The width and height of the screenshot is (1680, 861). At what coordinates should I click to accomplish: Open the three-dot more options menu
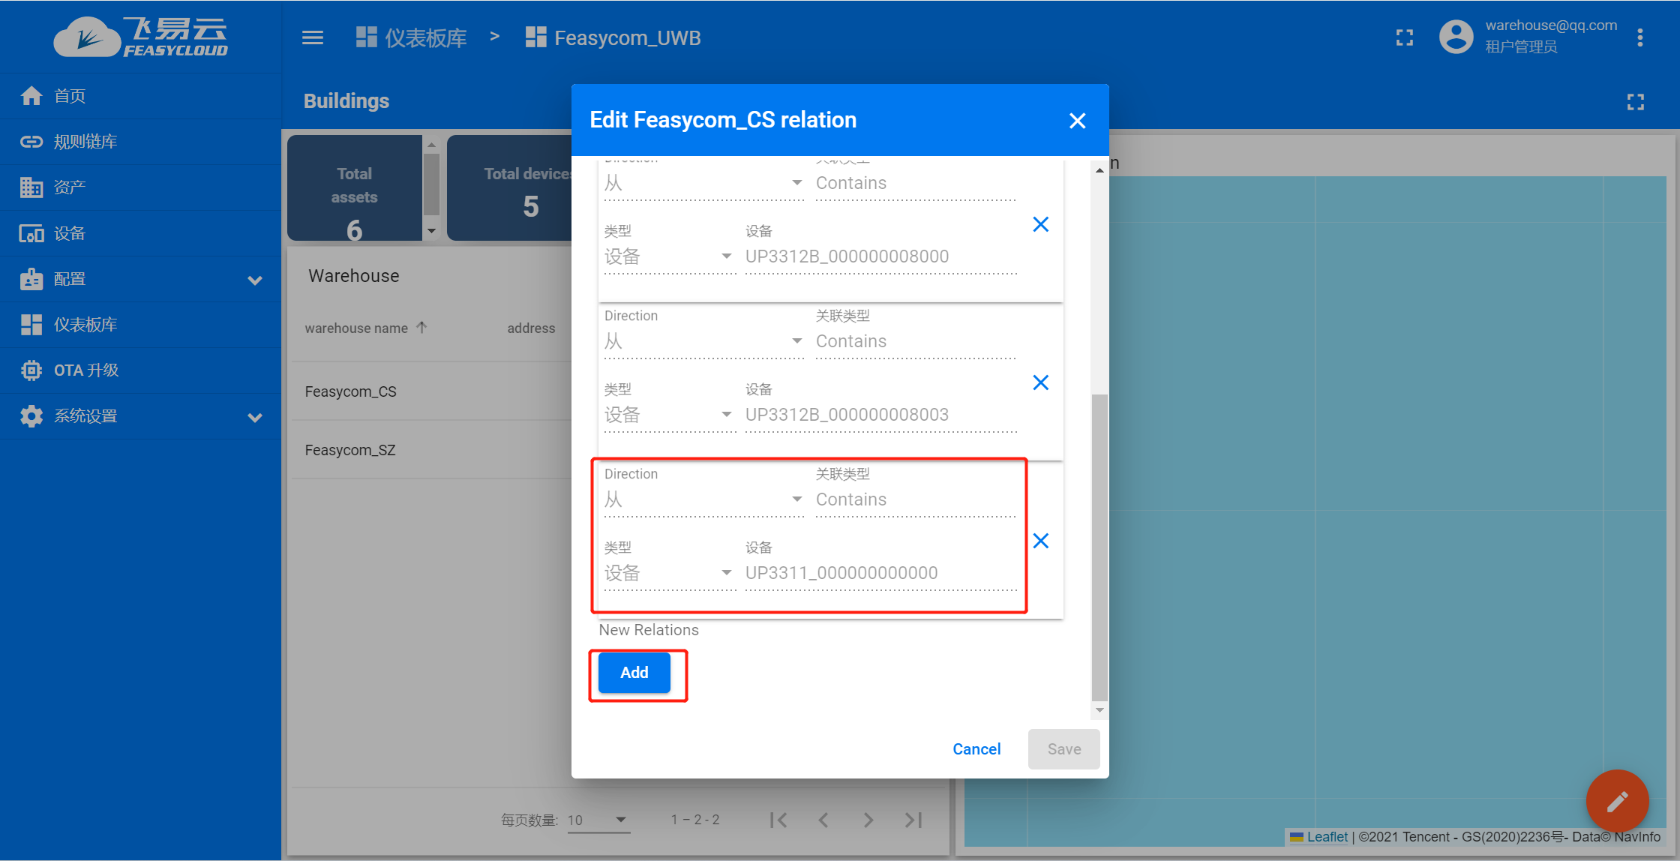1640,37
